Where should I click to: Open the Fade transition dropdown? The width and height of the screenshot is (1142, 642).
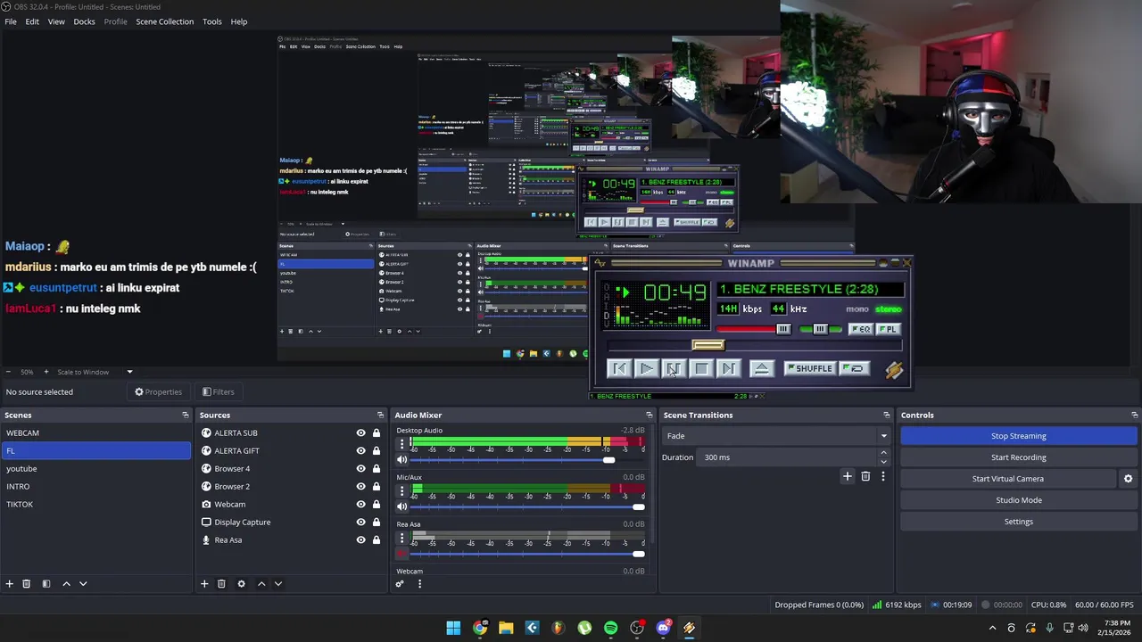click(775, 436)
